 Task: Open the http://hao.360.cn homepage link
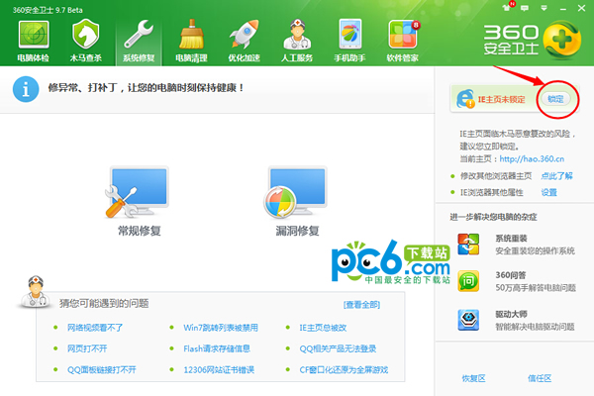532,159
